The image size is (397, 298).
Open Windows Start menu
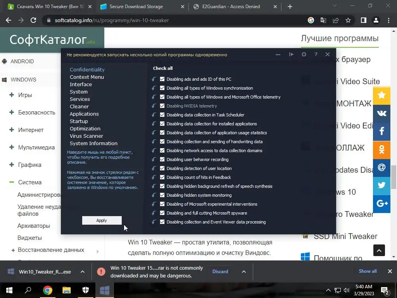[9, 290]
